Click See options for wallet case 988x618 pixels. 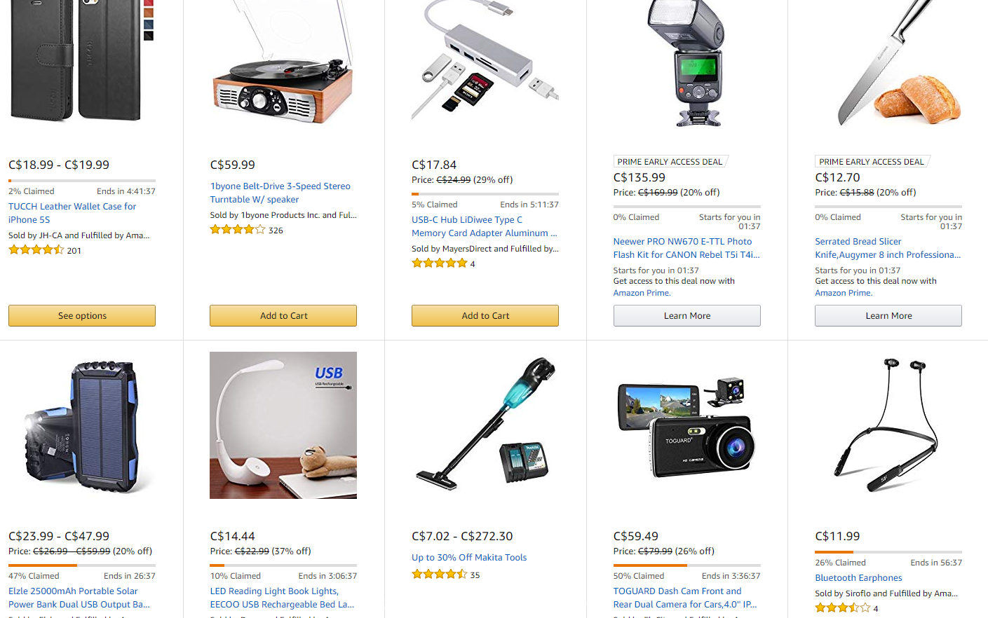click(82, 315)
